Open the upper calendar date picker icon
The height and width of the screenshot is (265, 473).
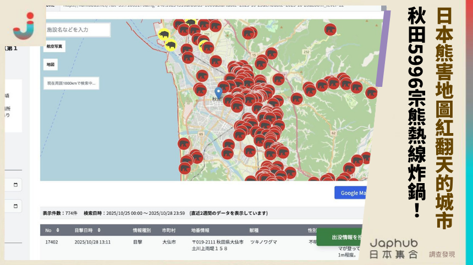[x=16, y=185]
